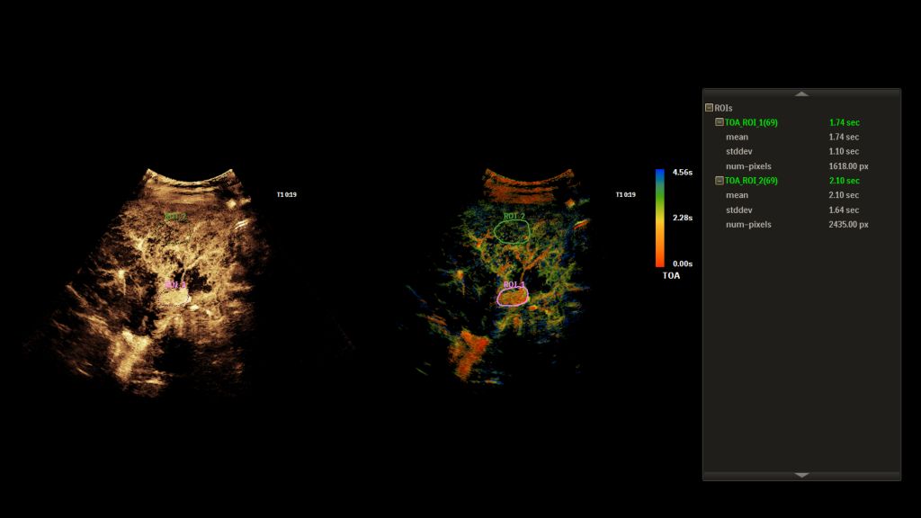Collapse the TOA_ROI_2(69) expander box

pos(719,180)
